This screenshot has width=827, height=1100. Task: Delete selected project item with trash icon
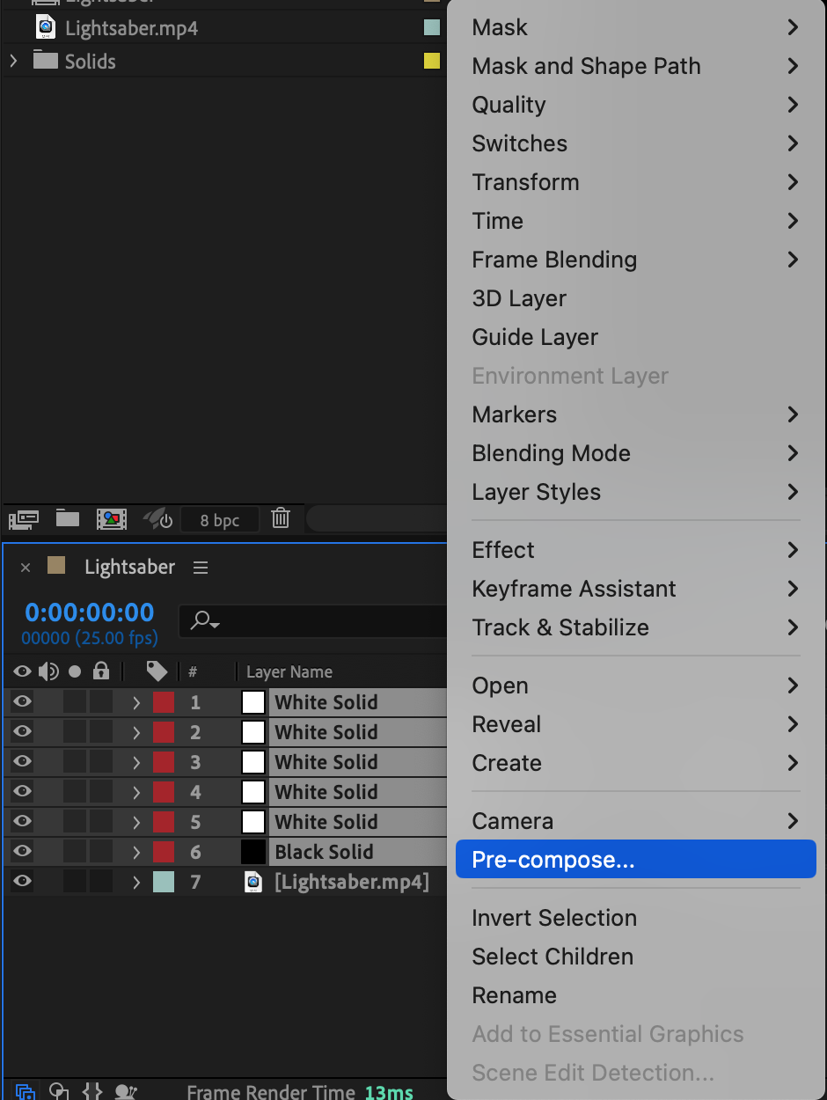[x=281, y=518]
